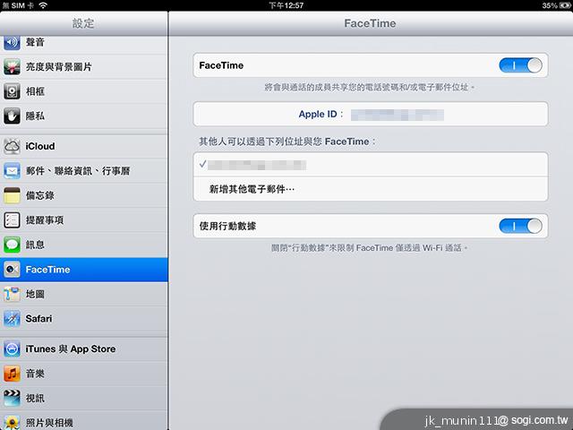The width and height of the screenshot is (573, 430).
Task: Turn off the FaceTime switch
Action: coord(520,65)
